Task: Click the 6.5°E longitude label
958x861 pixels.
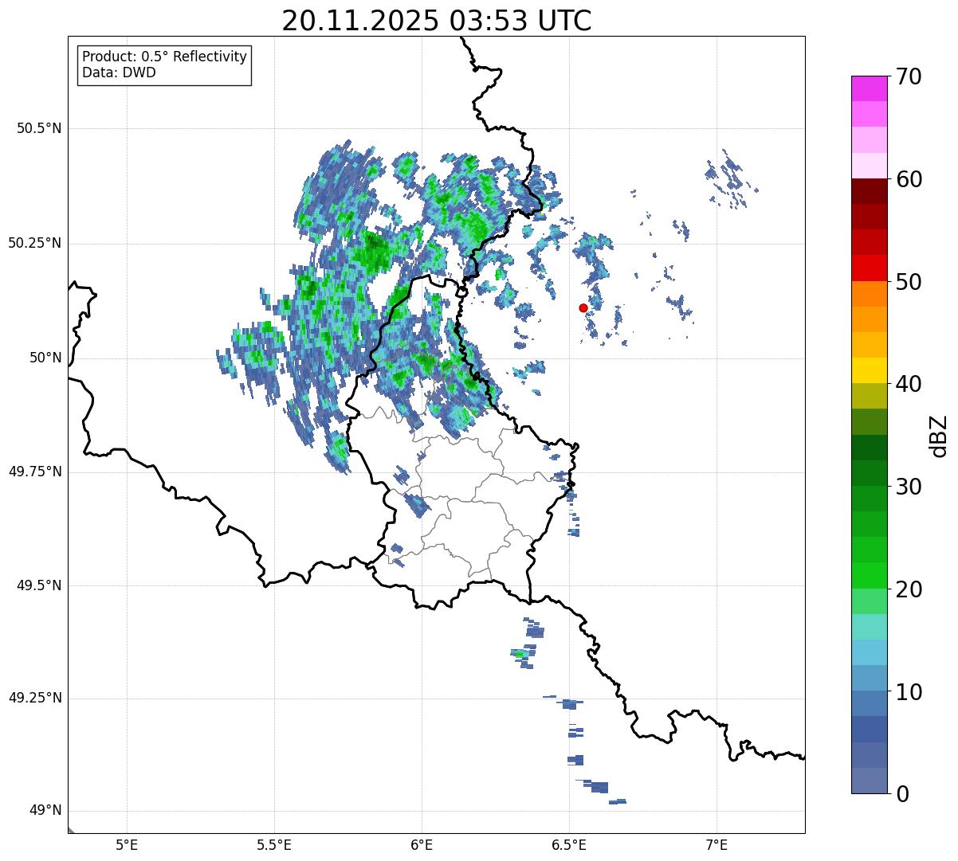Action: [x=569, y=844]
